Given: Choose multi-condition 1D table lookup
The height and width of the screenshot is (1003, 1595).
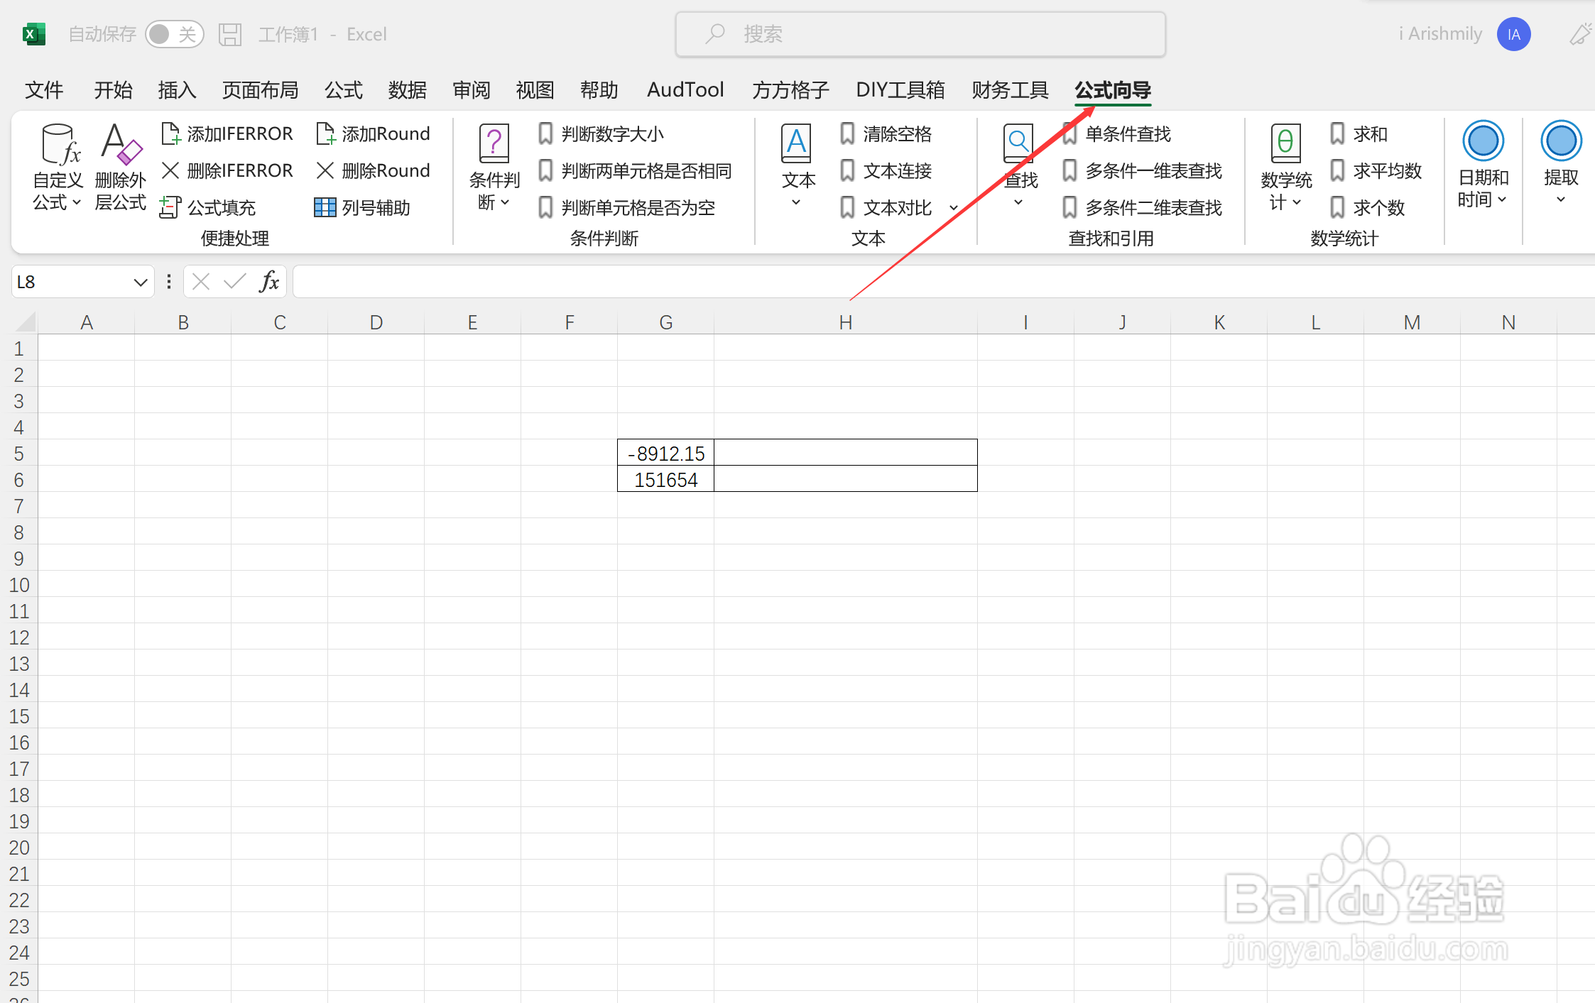Looking at the screenshot, I should pos(1143,170).
